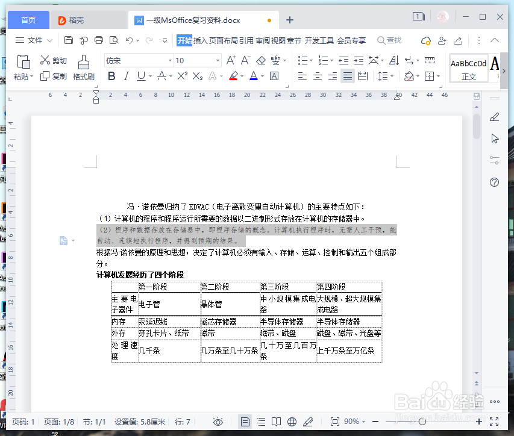The width and height of the screenshot is (514, 436).
Task: Click the zoom slider handle
Action: 422,422
